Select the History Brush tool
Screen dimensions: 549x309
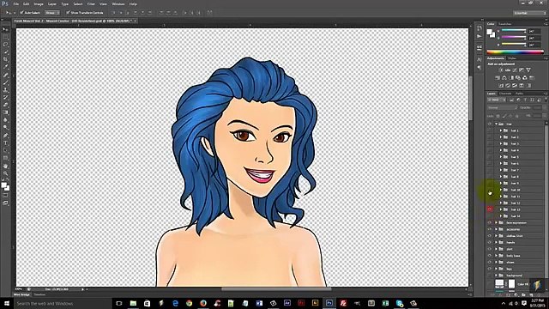pyautogui.click(x=5, y=97)
